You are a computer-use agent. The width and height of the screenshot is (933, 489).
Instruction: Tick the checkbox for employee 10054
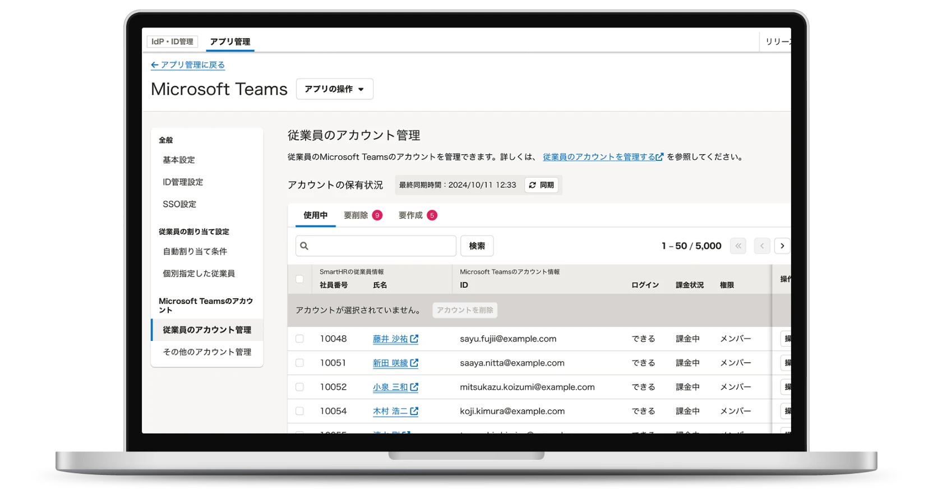pos(299,411)
